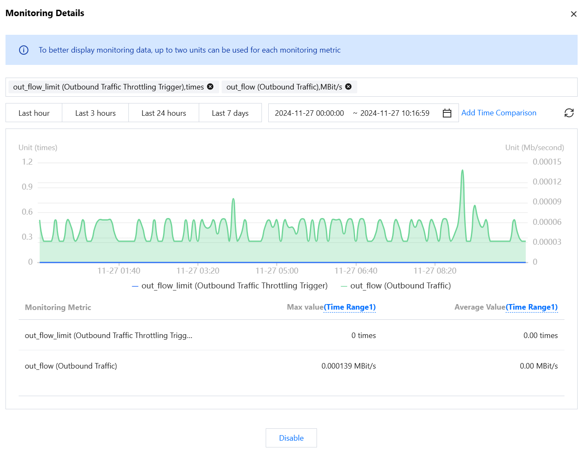Click the end date 2024-11-27 10:16:59 field
Image resolution: width=581 pixels, height=450 pixels.
[395, 113]
